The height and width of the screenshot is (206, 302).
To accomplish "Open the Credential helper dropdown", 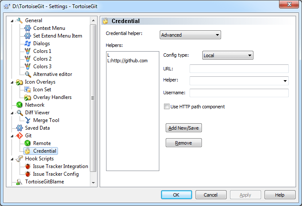I will [190, 35].
